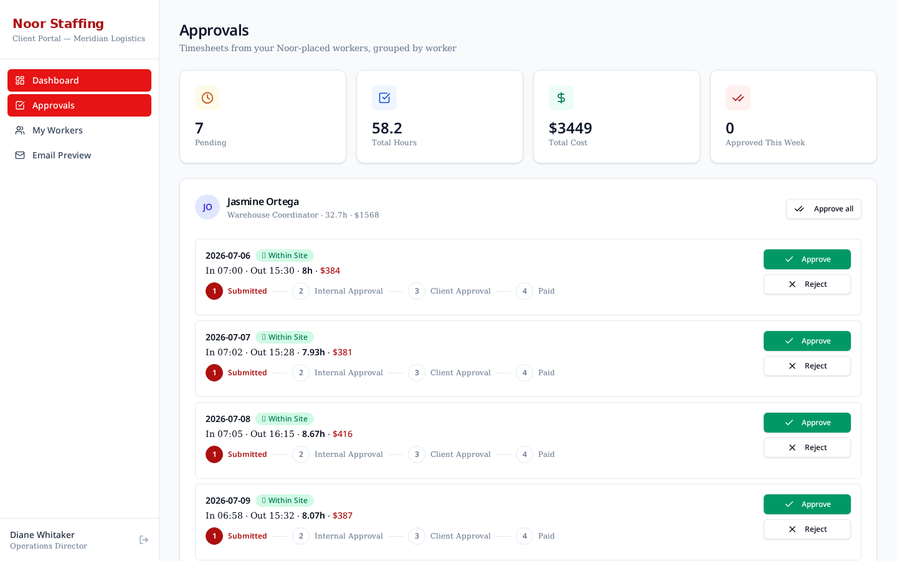Viewport: 897px width, 561px height.
Task: Click step 2 Internal Approval circle for 2026-07-09
Action: tap(301, 536)
